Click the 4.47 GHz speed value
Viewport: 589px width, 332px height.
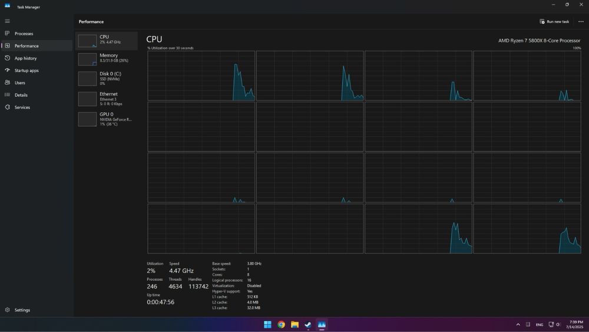pos(181,271)
